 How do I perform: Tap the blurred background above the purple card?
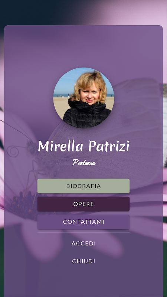(x=83, y=12)
